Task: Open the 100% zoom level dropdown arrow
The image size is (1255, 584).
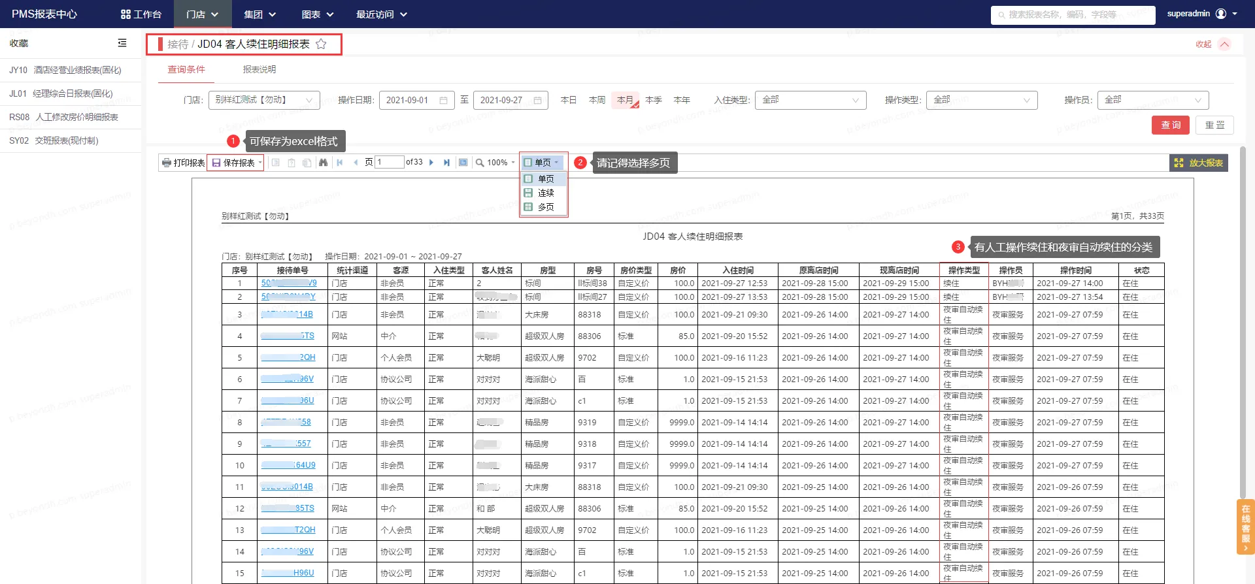Action: (513, 163)
